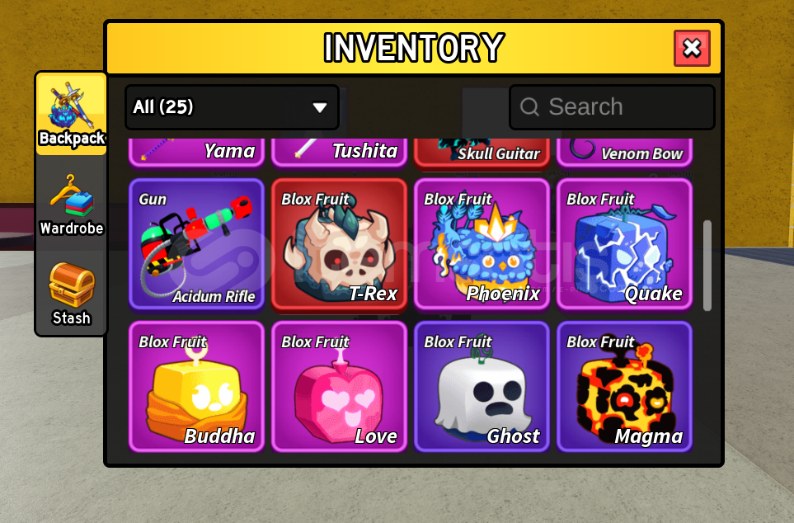
Task: Click the Ghost Blox Fruit tile
Action: (x=482, y=387)
